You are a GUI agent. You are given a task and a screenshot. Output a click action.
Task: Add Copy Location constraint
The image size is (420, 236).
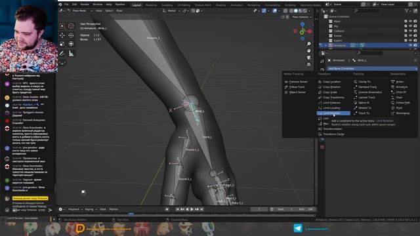pyautogui.click(x=331, y=81)
